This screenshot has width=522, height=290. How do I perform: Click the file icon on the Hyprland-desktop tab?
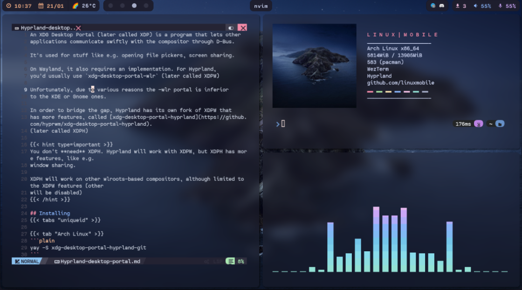[17, 28]
